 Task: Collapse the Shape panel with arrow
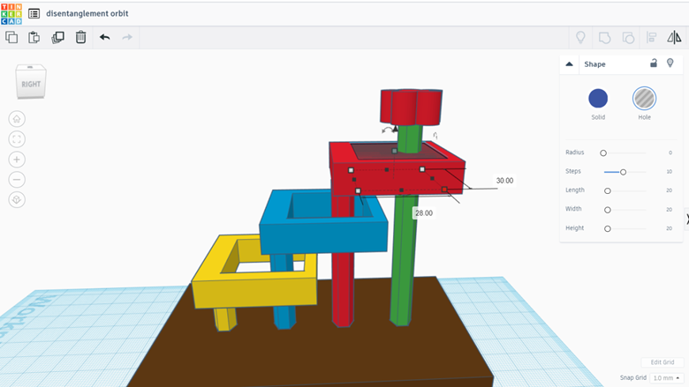[x=570, y=64]
